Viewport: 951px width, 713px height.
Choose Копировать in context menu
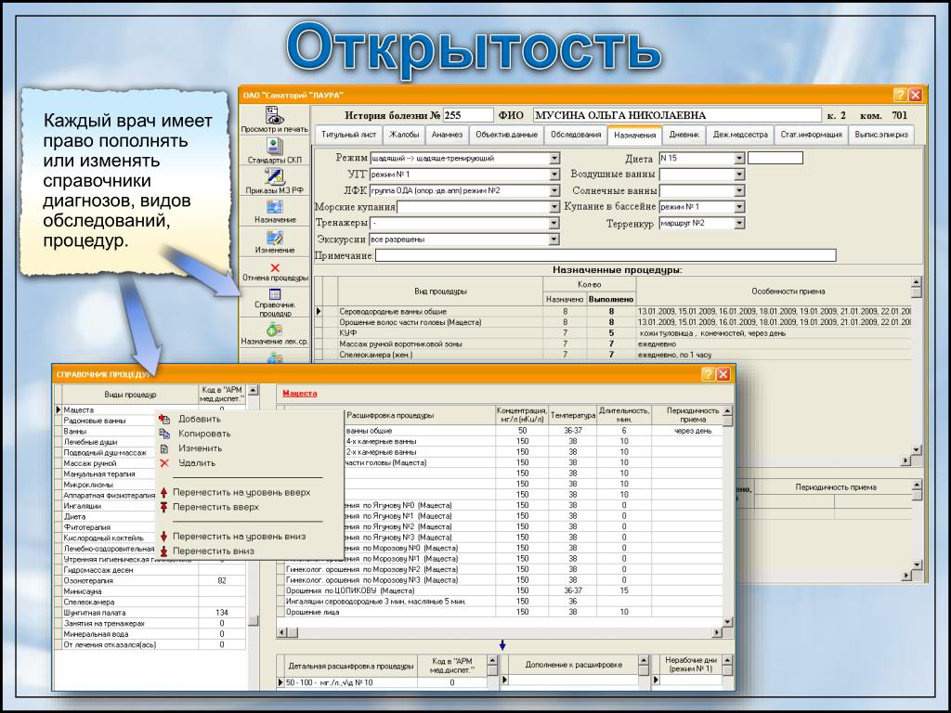(204, 434)
